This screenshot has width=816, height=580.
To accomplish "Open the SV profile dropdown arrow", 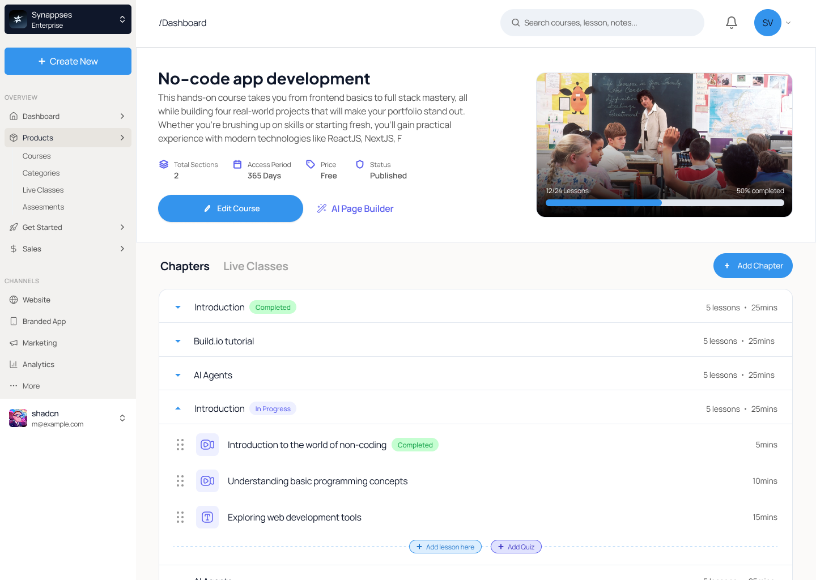I will 788,23.
